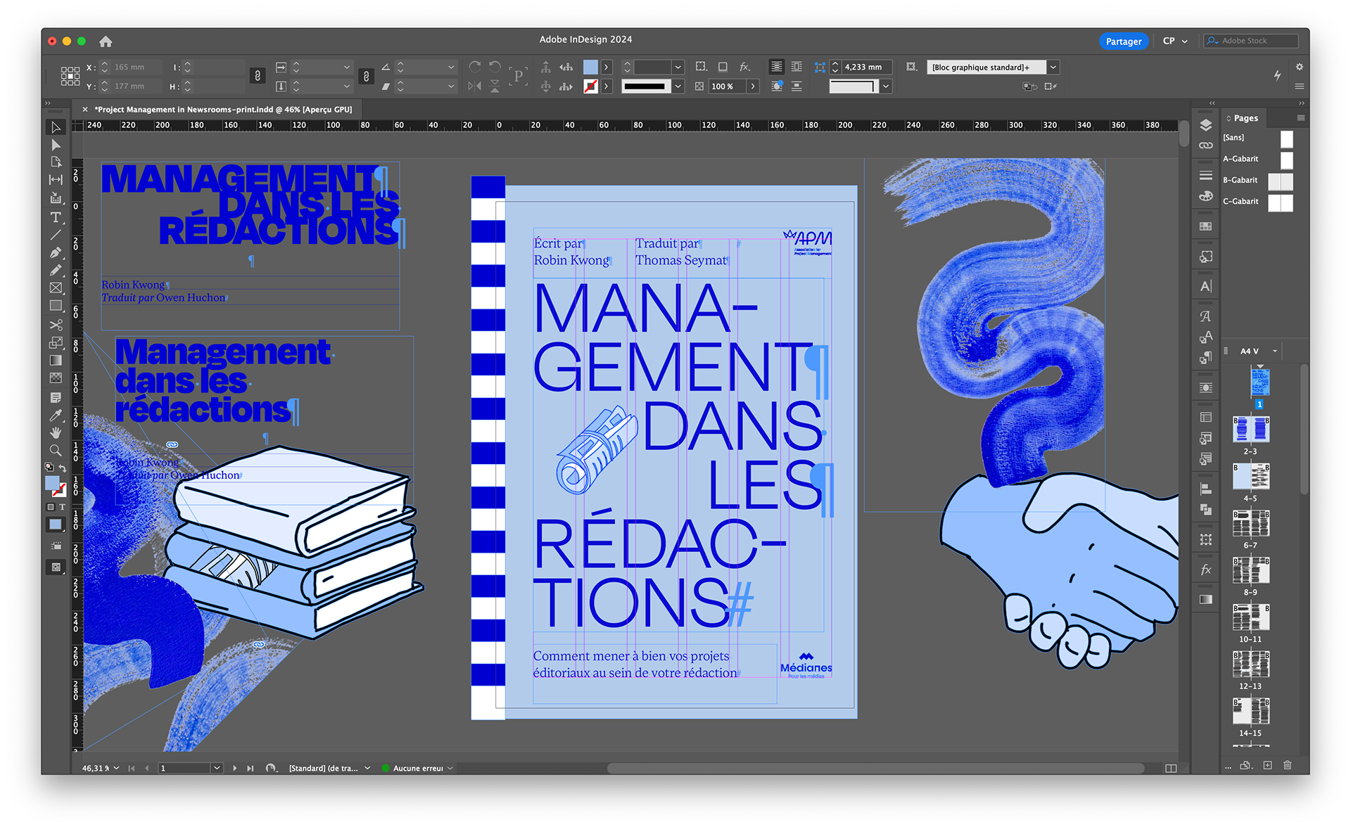Open the Text Wrap panel icon
The width and height of the screenshot is (1351, 829).
1205,388
